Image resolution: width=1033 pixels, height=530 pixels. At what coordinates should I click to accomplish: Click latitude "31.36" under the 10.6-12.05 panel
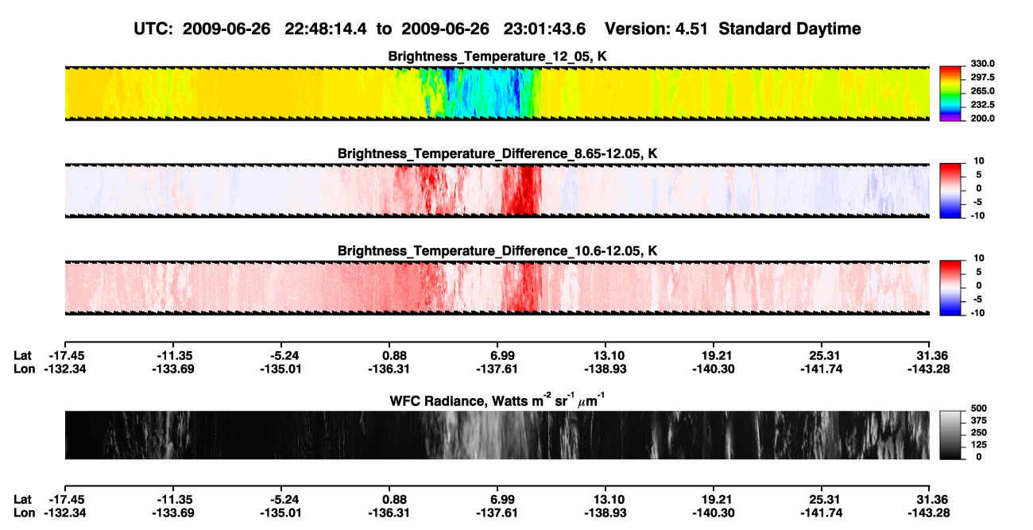click(930, 355)
